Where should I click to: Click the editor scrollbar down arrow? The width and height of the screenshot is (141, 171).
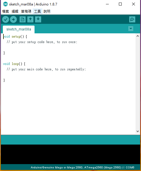138,131
